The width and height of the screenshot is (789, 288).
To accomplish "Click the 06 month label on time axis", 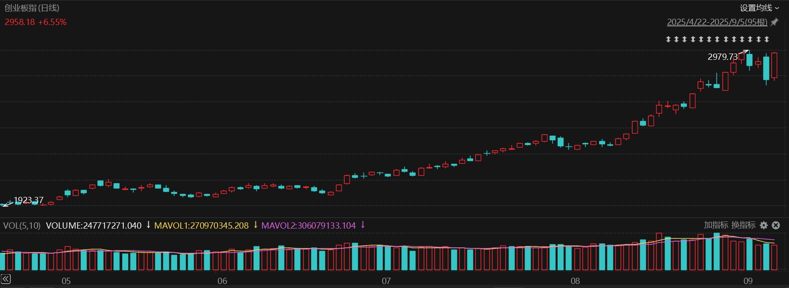I will (222, 281).
